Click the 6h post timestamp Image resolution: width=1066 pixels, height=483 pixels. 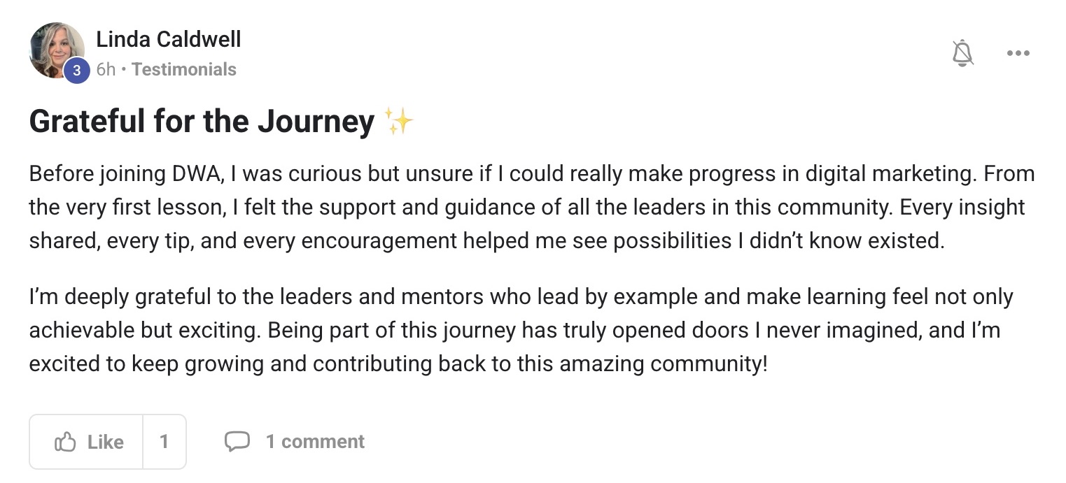pyautogui.click(x=106, y=70)
